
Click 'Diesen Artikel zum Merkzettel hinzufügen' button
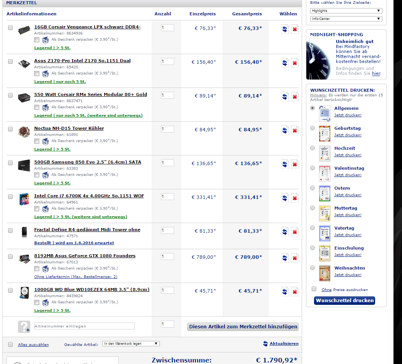click(x=243, y=327)
